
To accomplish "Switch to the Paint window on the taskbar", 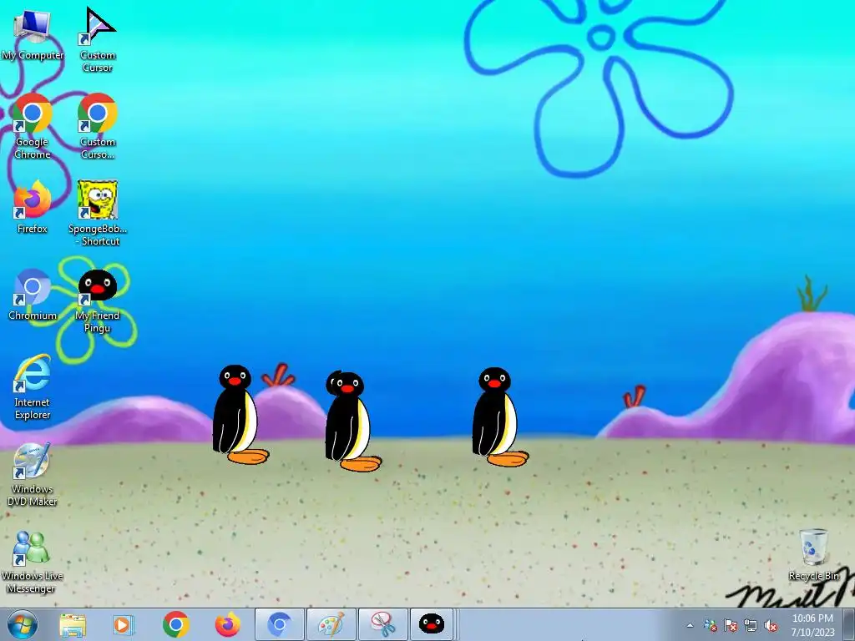I will click(x=331, y=624).
